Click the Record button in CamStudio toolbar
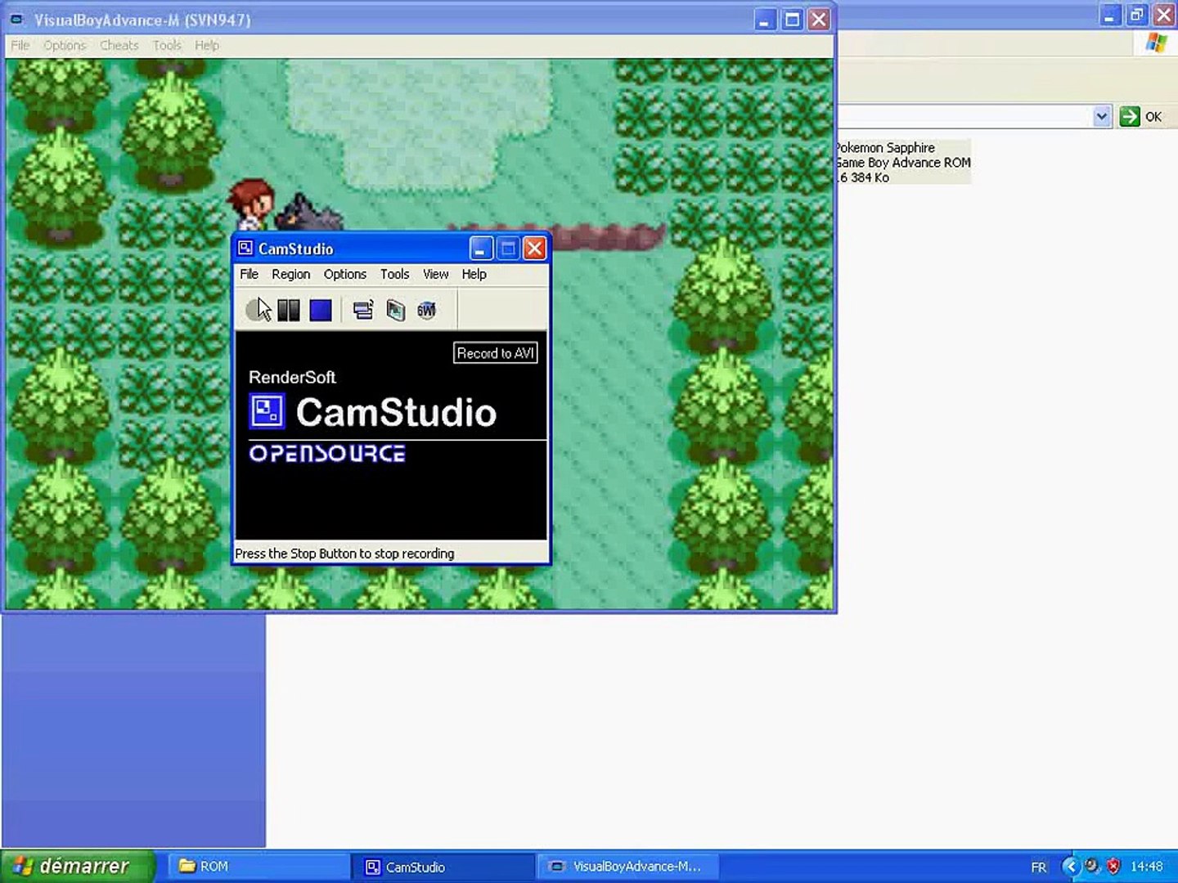Viewport: 1178px width, 883px height. tap(256, 310)
